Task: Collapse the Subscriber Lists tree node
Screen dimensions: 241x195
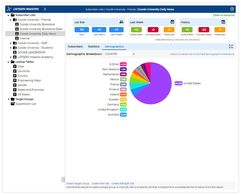Action: [x=8, y=15]
